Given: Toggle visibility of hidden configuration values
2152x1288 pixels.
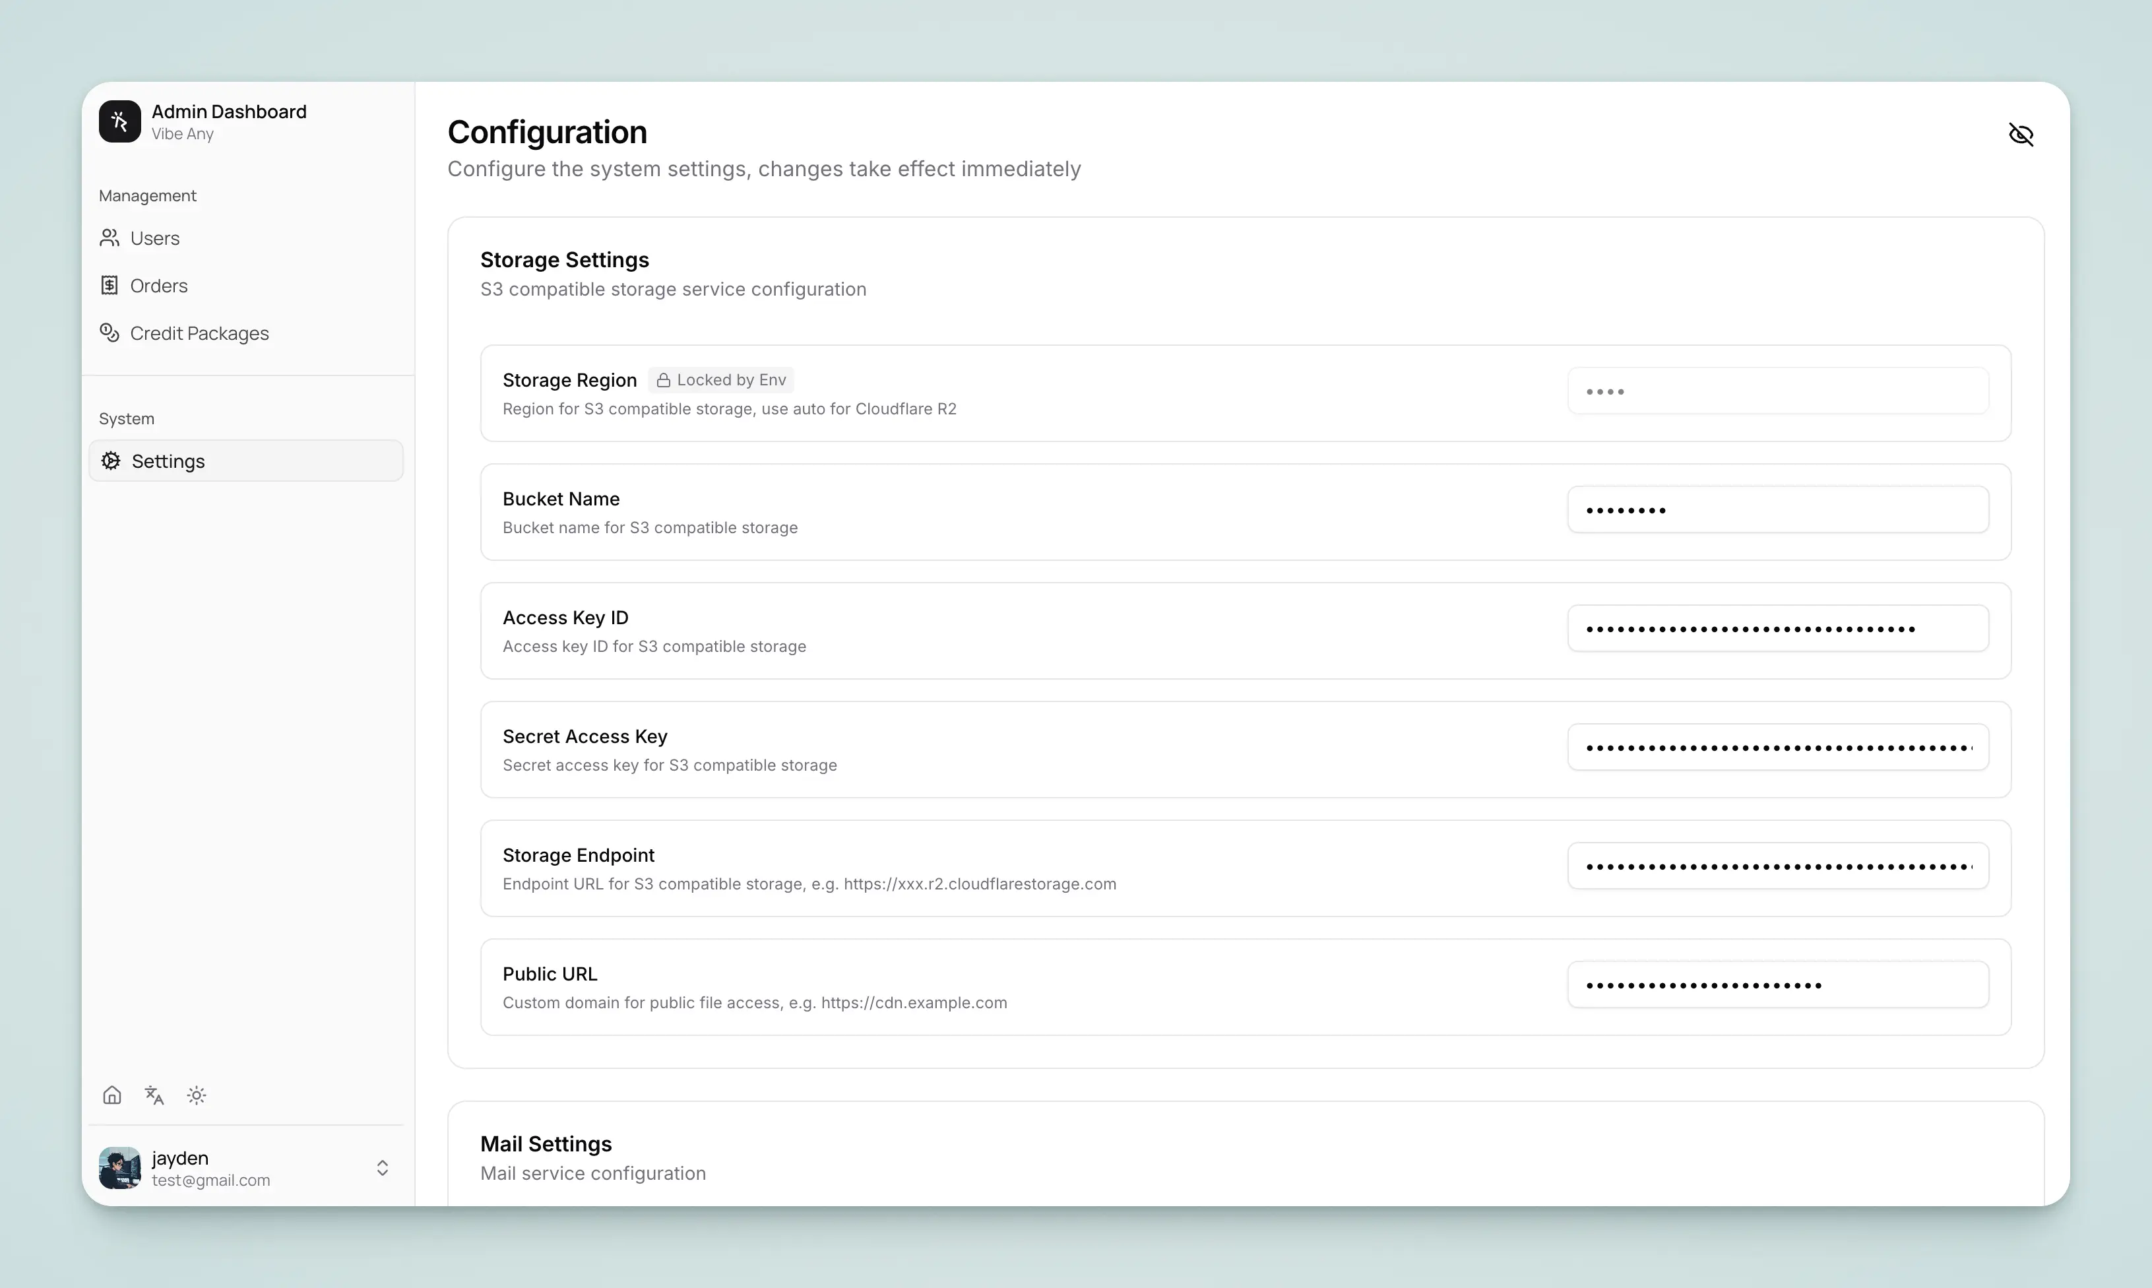Looking at the screenshot, I should point(2021,135).
